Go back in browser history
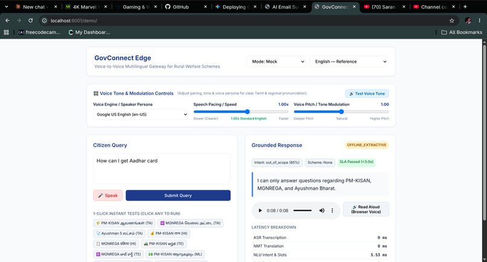The height and width of the screenshot is (262, 487). click(7, 21)
